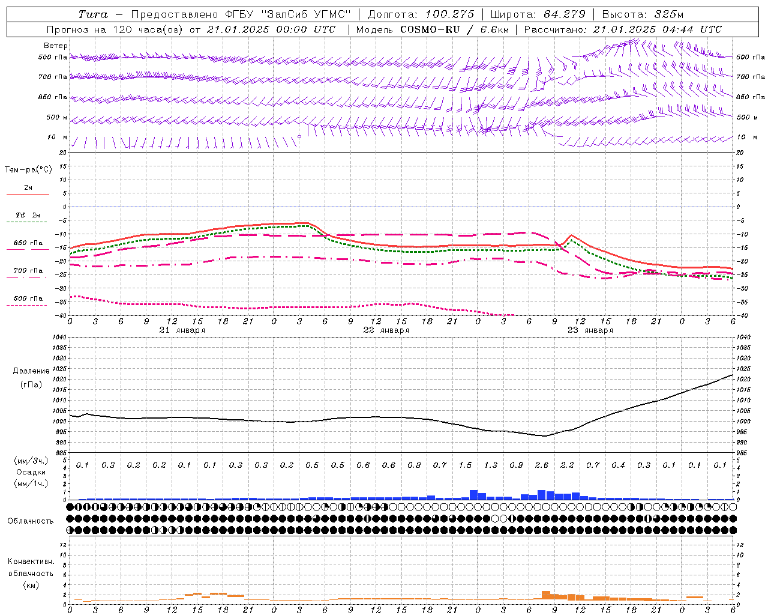Click the "Ветер" wind panel label

tap(55, 46)
